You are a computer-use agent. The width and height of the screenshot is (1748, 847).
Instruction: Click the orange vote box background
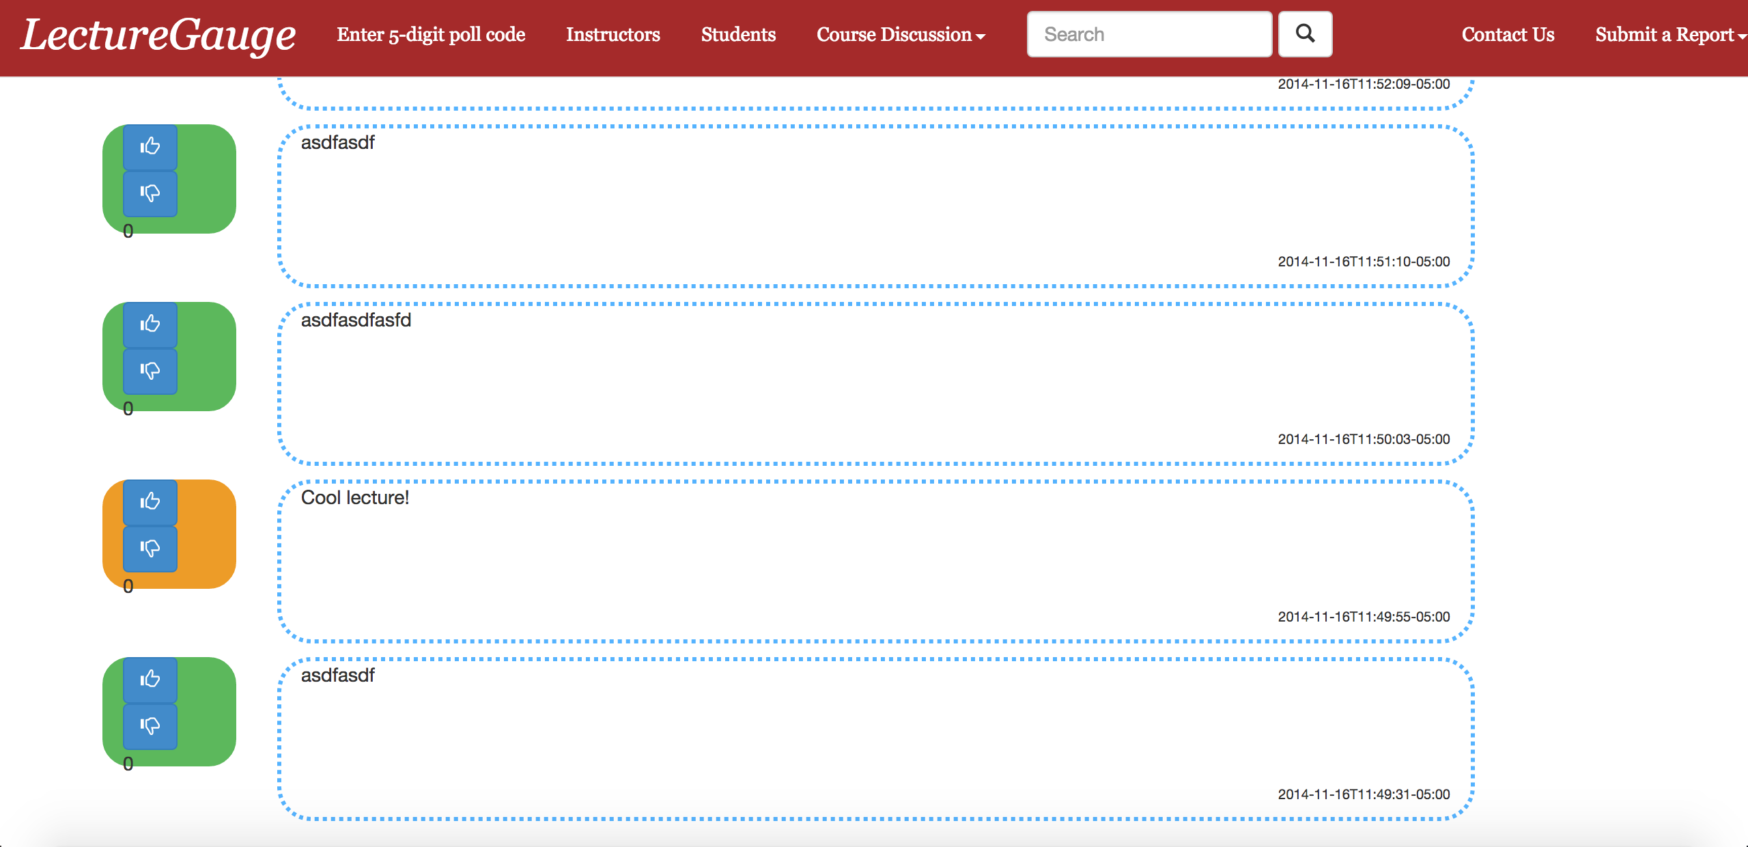pos(206,534)
